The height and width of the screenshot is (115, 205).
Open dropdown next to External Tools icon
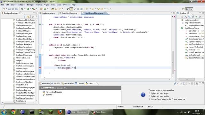36,9
